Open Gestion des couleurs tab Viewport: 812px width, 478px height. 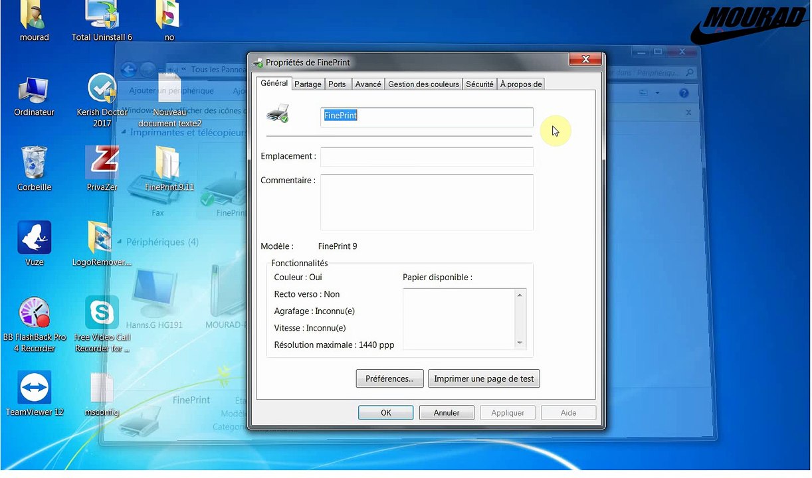(424, 84)
